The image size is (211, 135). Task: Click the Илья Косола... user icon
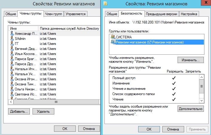pyautogui.click(x=12, y=54)
